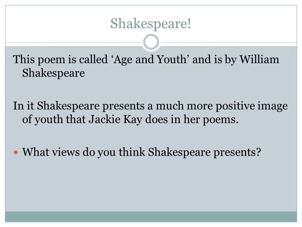Click 'of youth that' text
302x227 pixels.
pyautogui.click(x=54, y=119)
